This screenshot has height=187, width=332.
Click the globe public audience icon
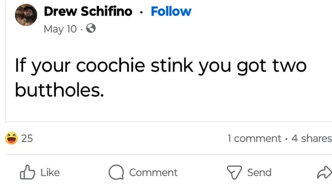pyautogui.click(x=91, y=28)
